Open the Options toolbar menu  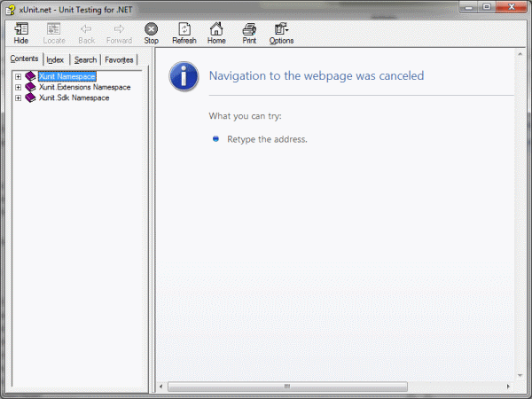click(281, 29)
